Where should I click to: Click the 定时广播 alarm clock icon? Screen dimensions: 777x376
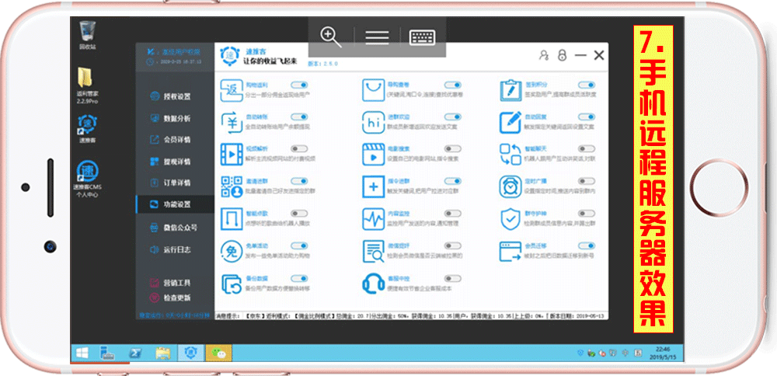pos(510,186)
